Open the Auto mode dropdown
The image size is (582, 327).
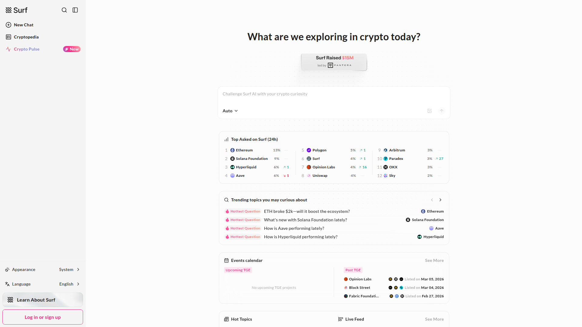[x=230, y=111]
